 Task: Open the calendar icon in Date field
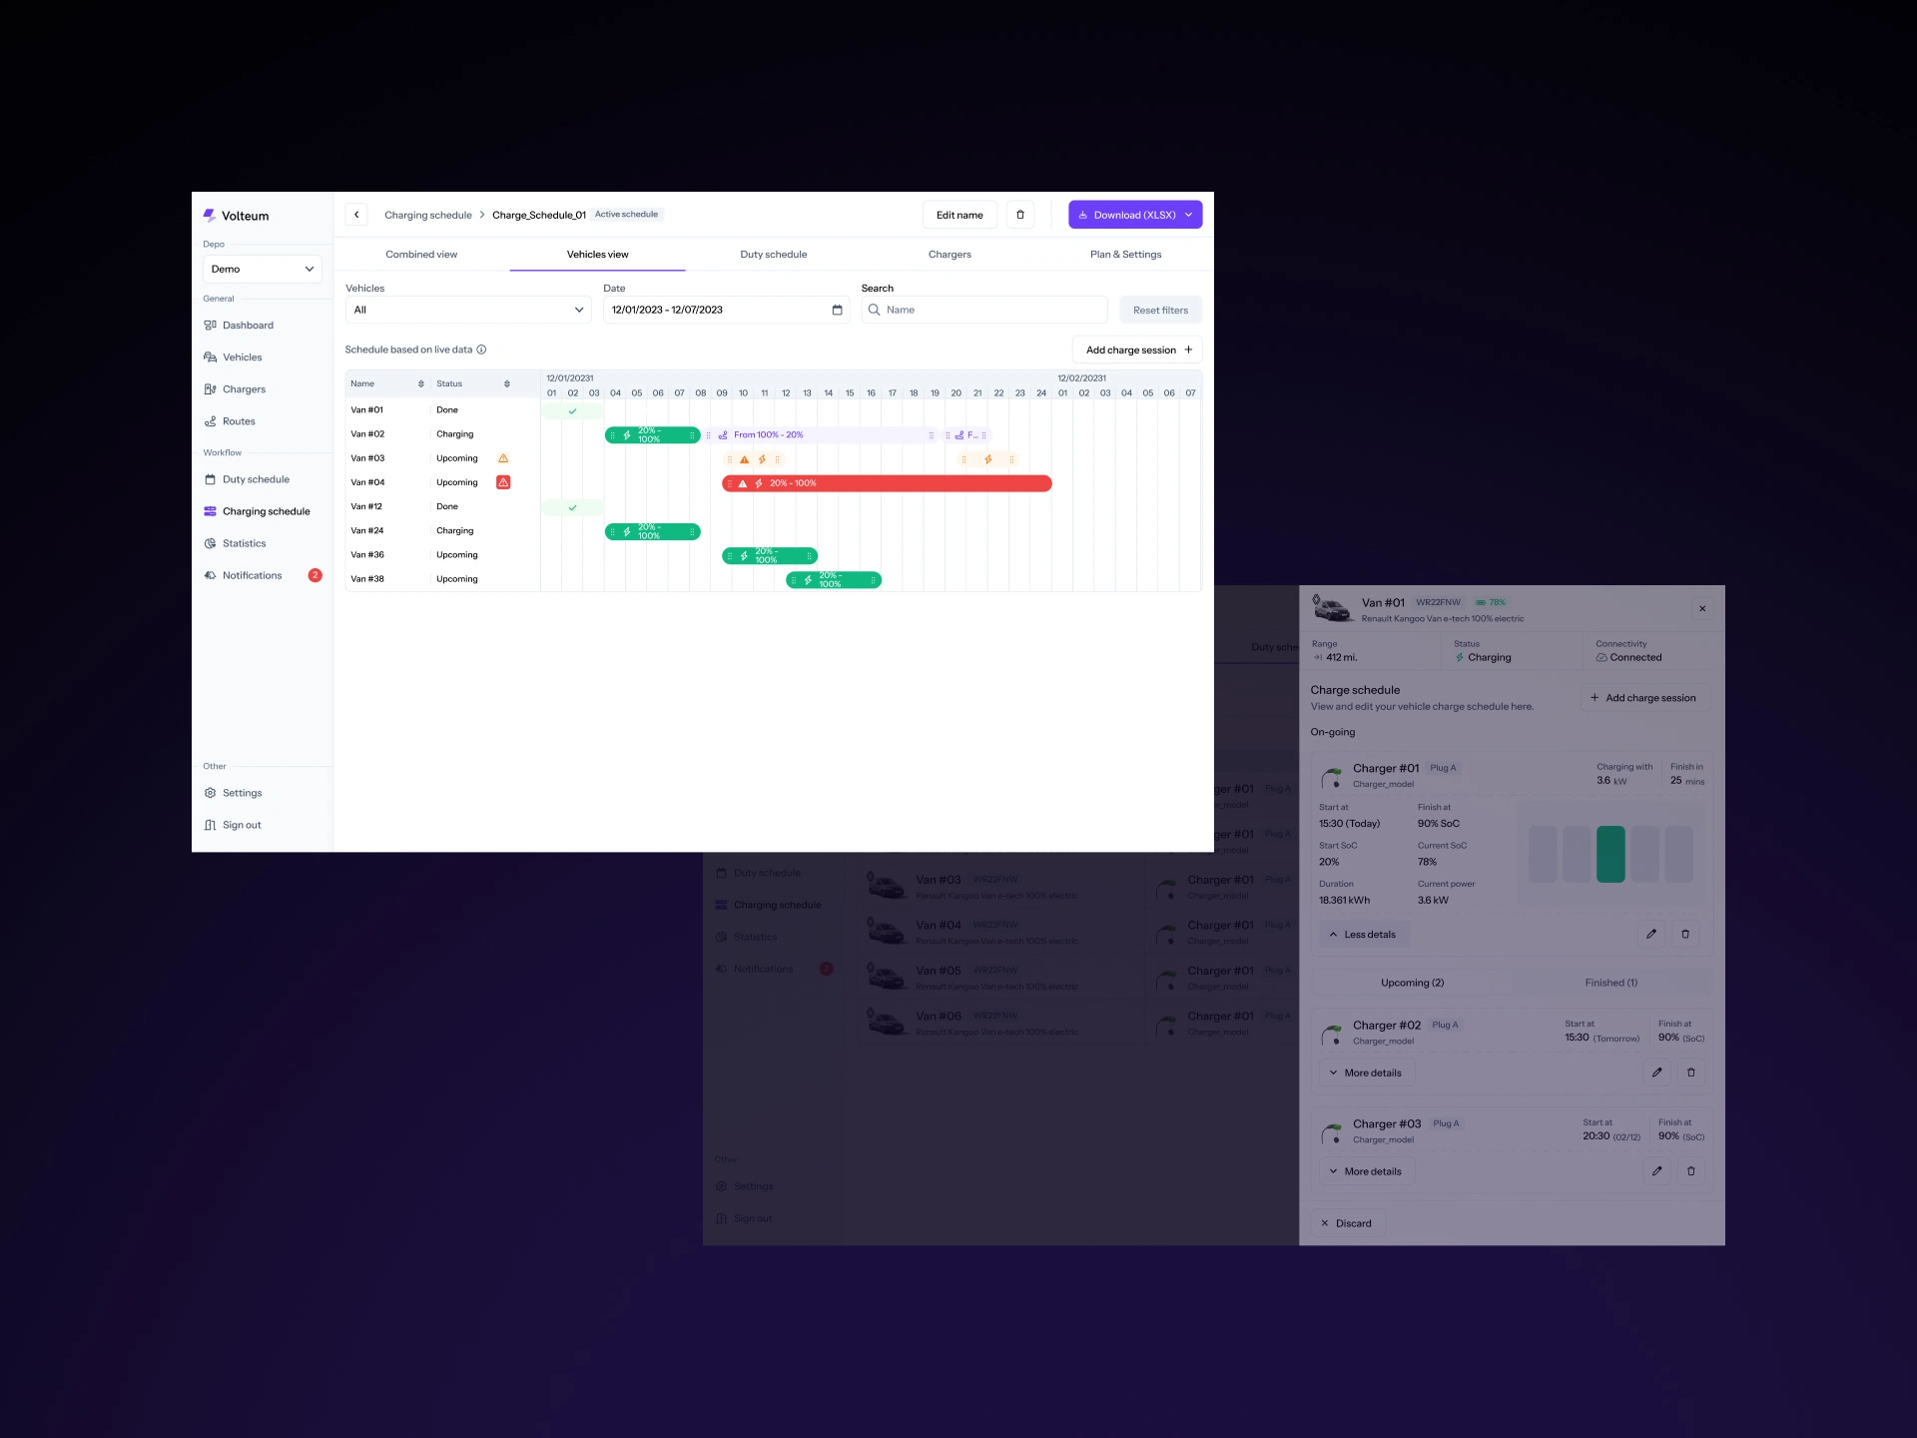click(x=837, y=310)
